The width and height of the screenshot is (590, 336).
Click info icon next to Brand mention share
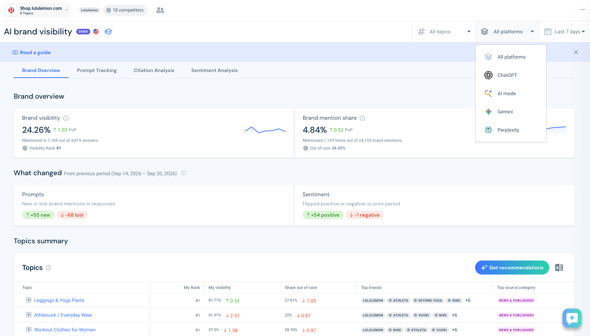[362, 118]
